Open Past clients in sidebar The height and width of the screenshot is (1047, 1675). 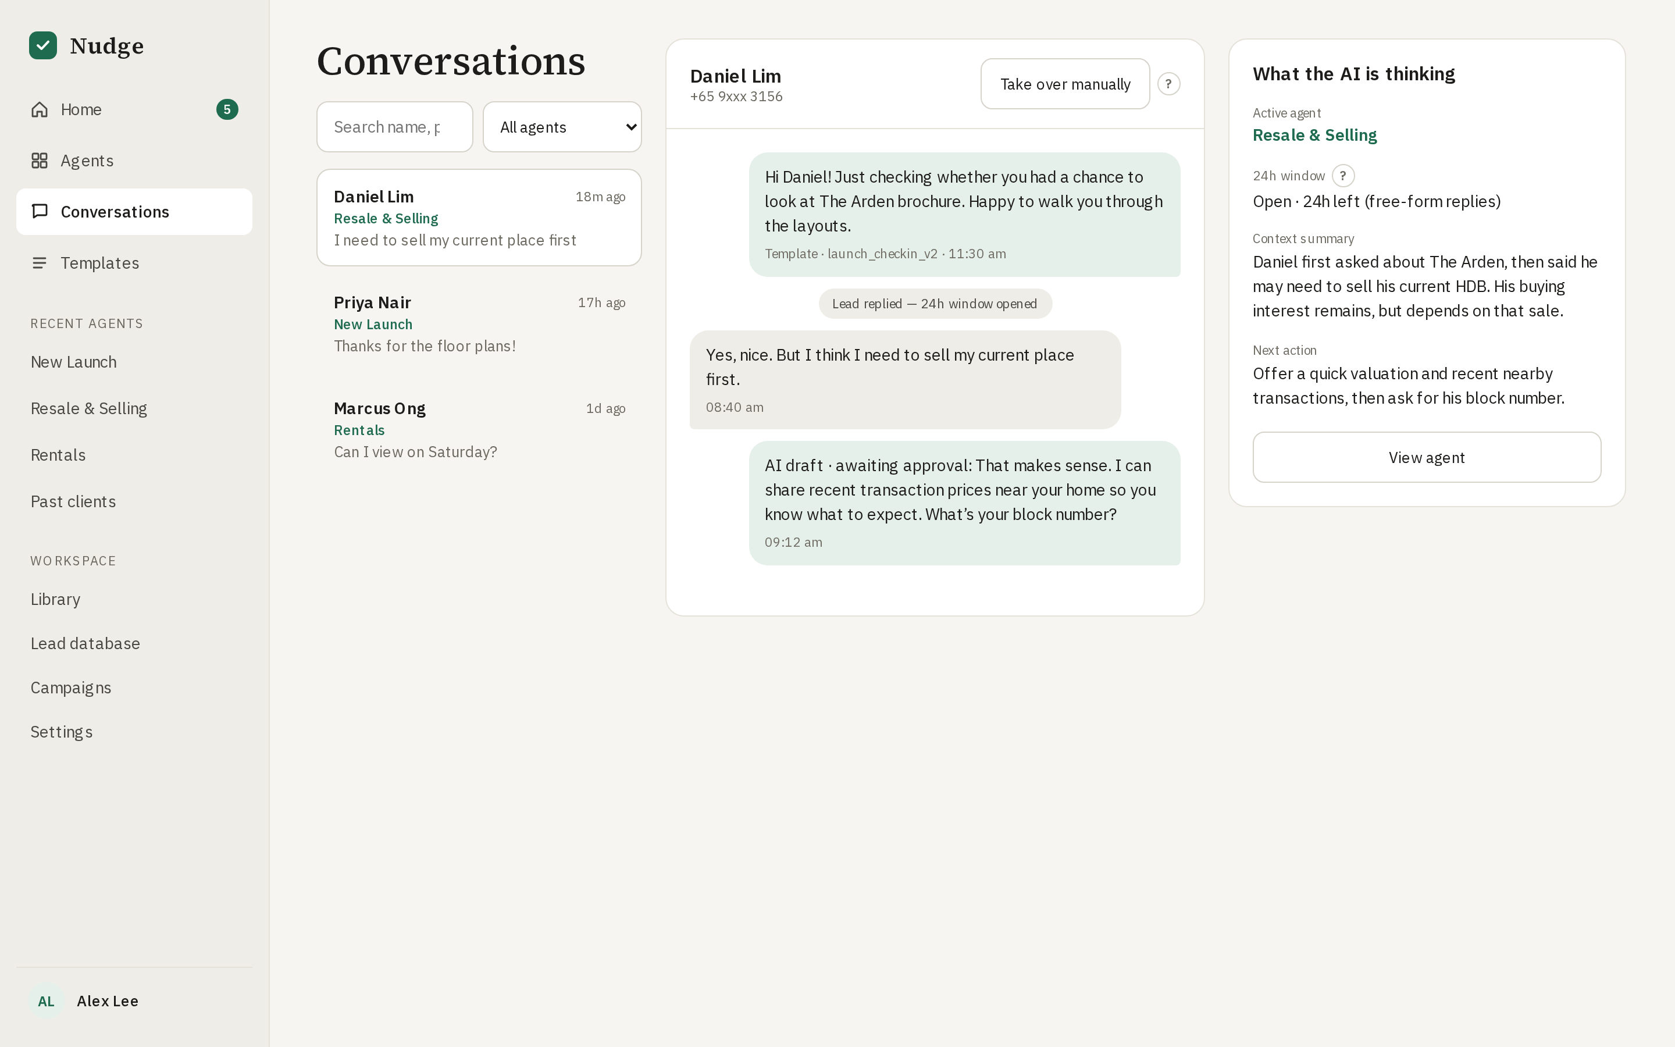click(x=134, y=501)
